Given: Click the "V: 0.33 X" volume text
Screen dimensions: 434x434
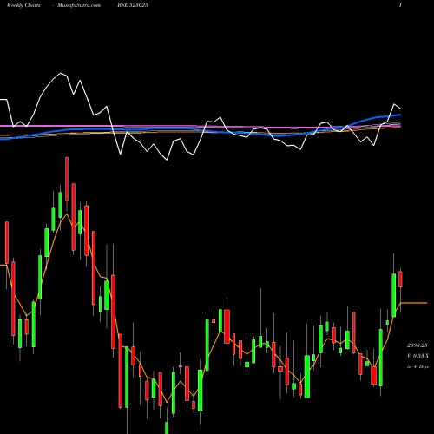Looking at the screenshot, I should pos(418,356).
